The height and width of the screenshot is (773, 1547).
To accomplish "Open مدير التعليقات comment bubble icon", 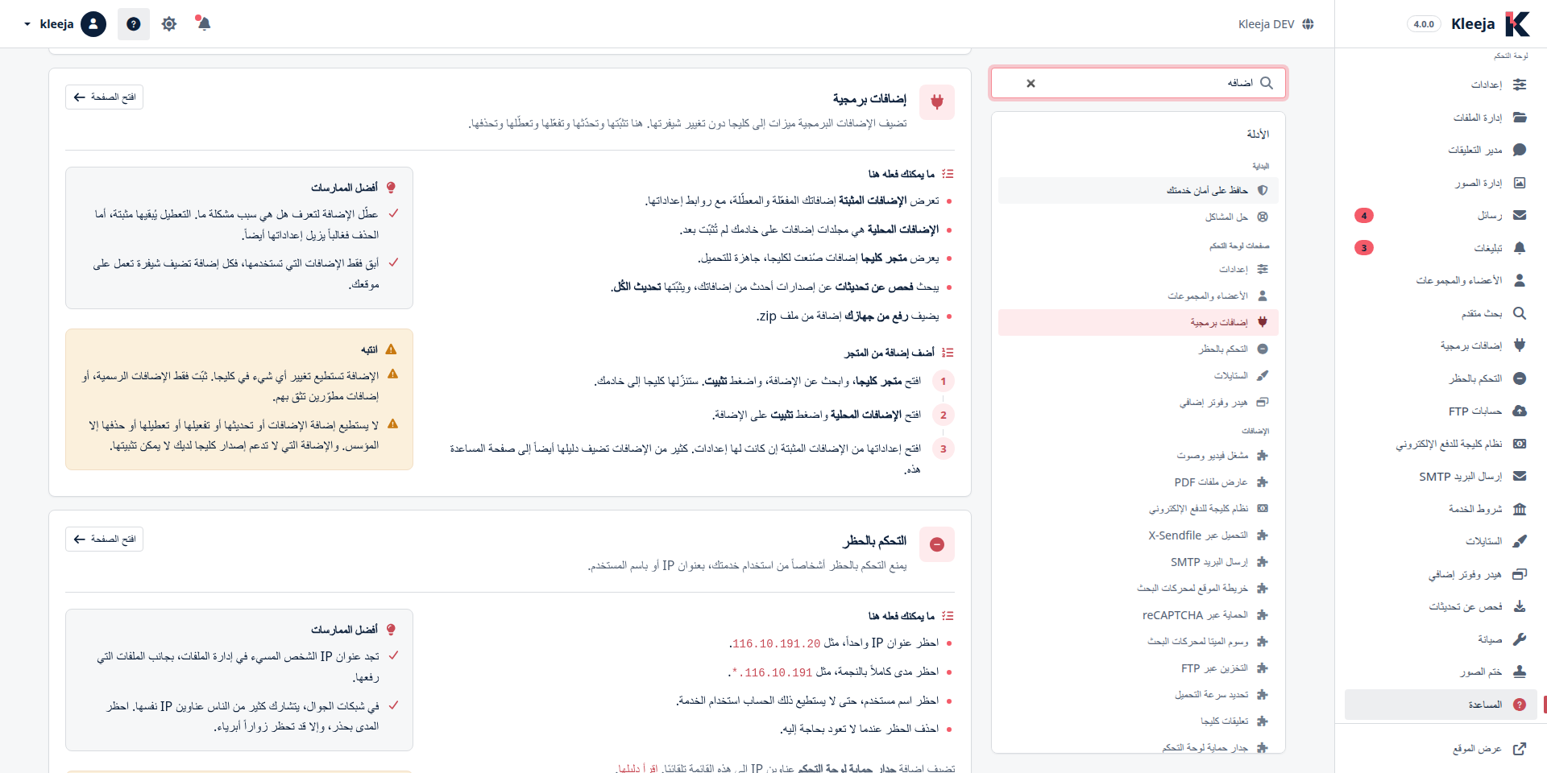I will click(x=1520, y=150).
